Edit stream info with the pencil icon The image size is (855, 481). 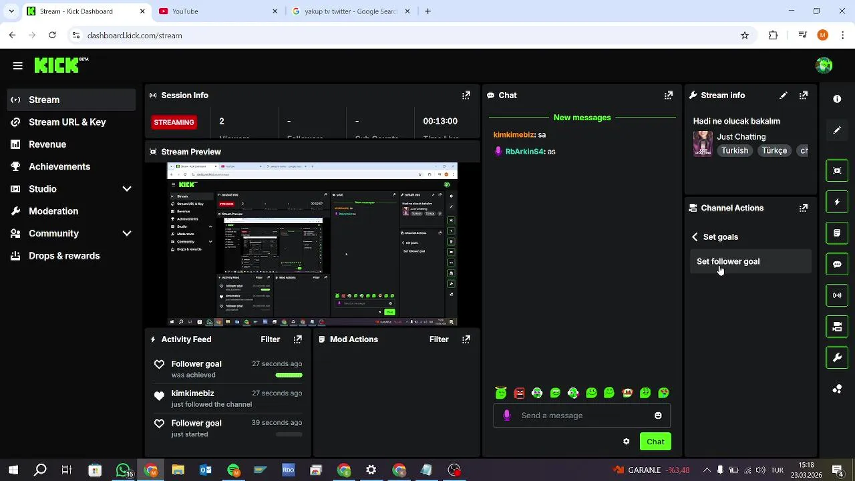784,96
